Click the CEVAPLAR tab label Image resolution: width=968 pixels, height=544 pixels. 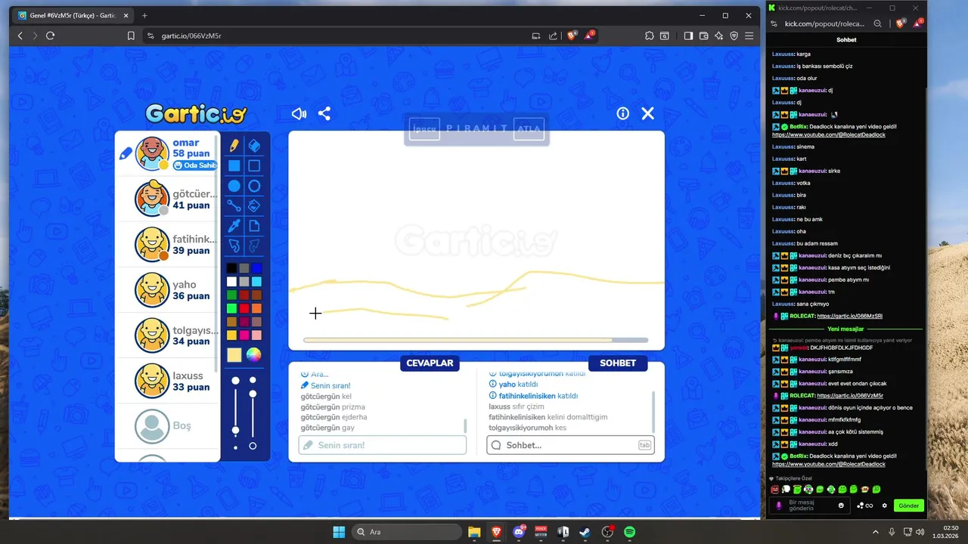click(x=430, y=363)
